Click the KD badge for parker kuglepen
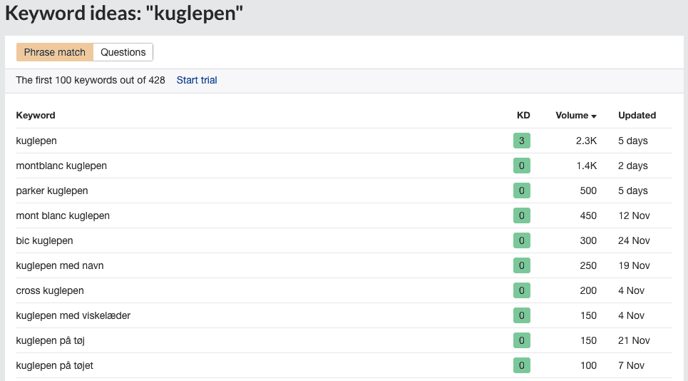 click(522, 191)
